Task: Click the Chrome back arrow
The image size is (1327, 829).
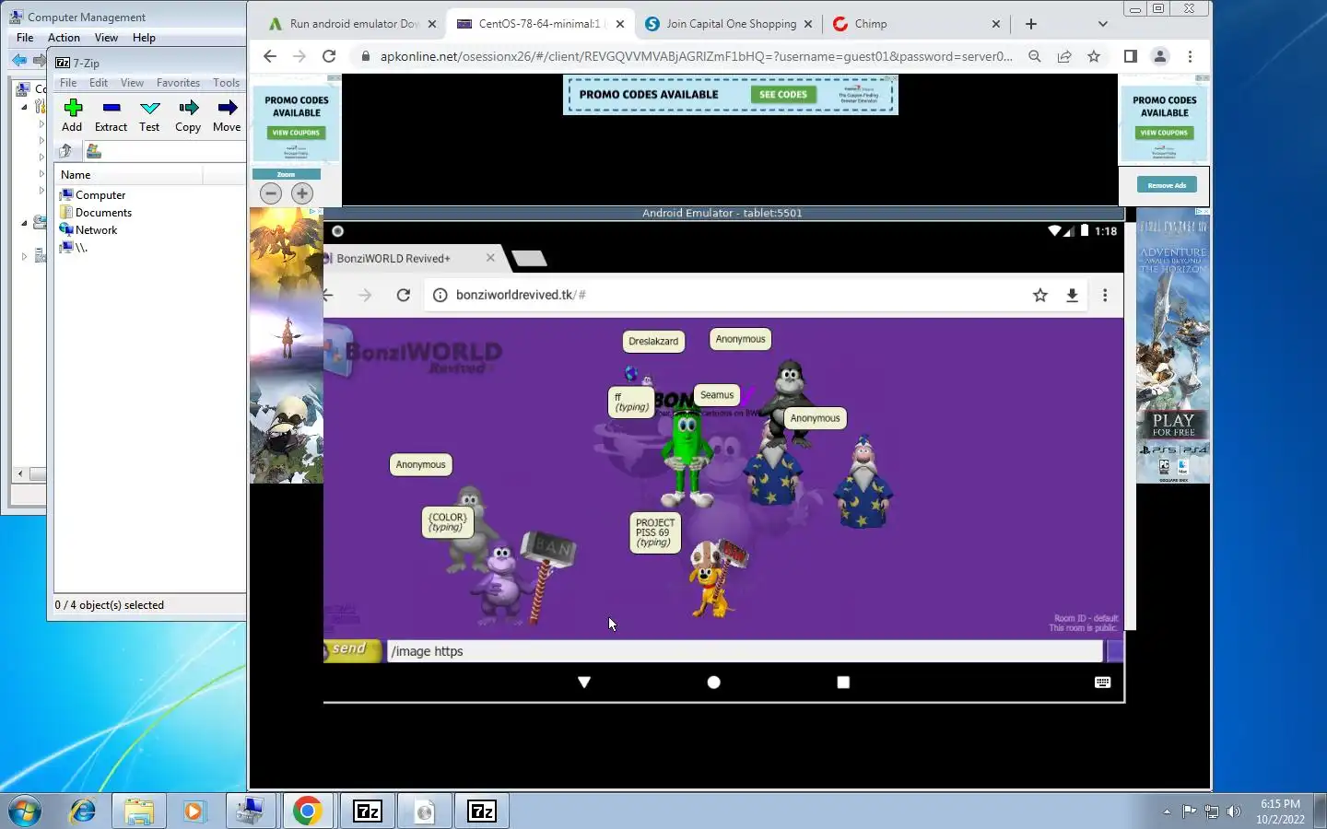Action: coord(269,56)
